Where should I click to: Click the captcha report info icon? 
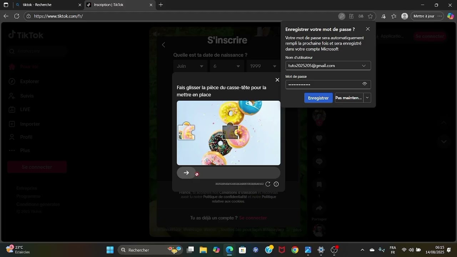[x=276, y=184]
